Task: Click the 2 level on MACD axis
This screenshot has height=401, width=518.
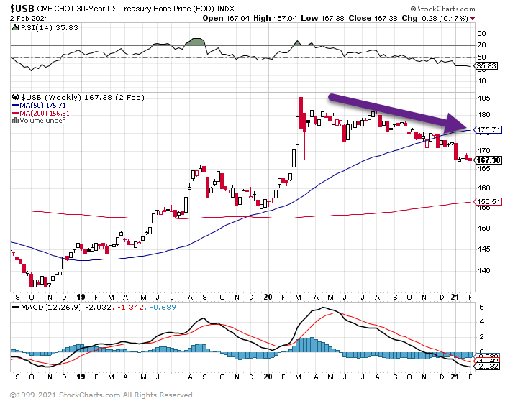Action: 481,336
